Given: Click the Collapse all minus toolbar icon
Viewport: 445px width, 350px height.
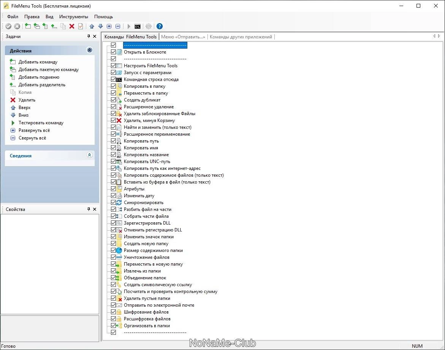Looking at the screenshot, I should click(118, 26).
